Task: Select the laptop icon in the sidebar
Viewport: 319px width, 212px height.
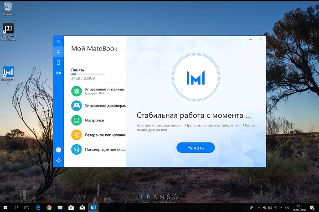Action: click(x=58, y=51)
